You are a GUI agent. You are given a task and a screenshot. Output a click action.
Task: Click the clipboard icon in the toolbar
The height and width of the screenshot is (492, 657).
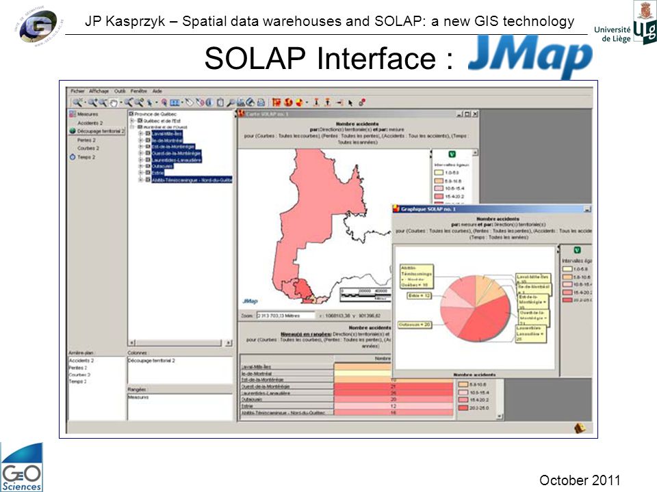[220, 102]
